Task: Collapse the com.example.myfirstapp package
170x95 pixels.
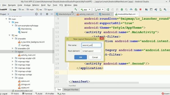Action: [12, 26]
